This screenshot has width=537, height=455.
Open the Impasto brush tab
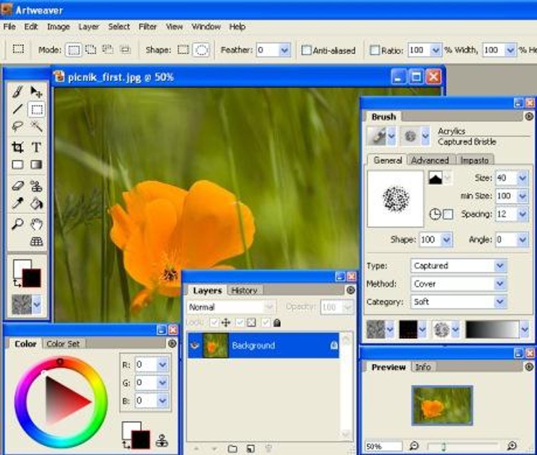(475, 160)
